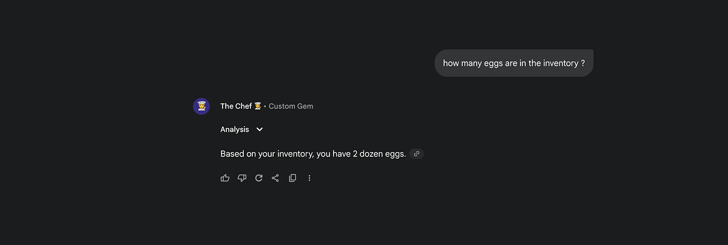Select The Chef gem name

[x=236, y=106]
